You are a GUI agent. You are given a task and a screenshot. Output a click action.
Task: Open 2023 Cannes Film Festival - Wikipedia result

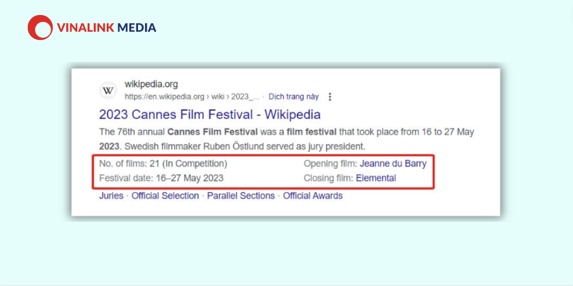click(210, 115)
